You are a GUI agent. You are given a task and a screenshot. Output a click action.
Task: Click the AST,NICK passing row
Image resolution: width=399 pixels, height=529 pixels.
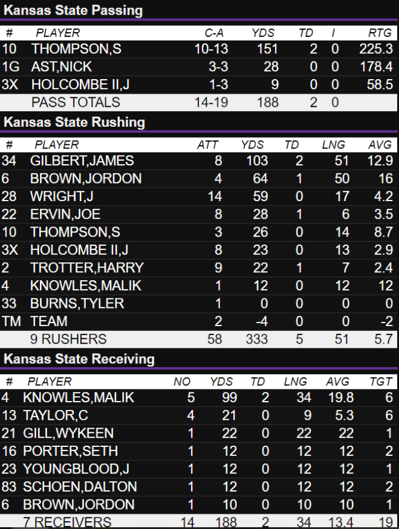point(199,67)
